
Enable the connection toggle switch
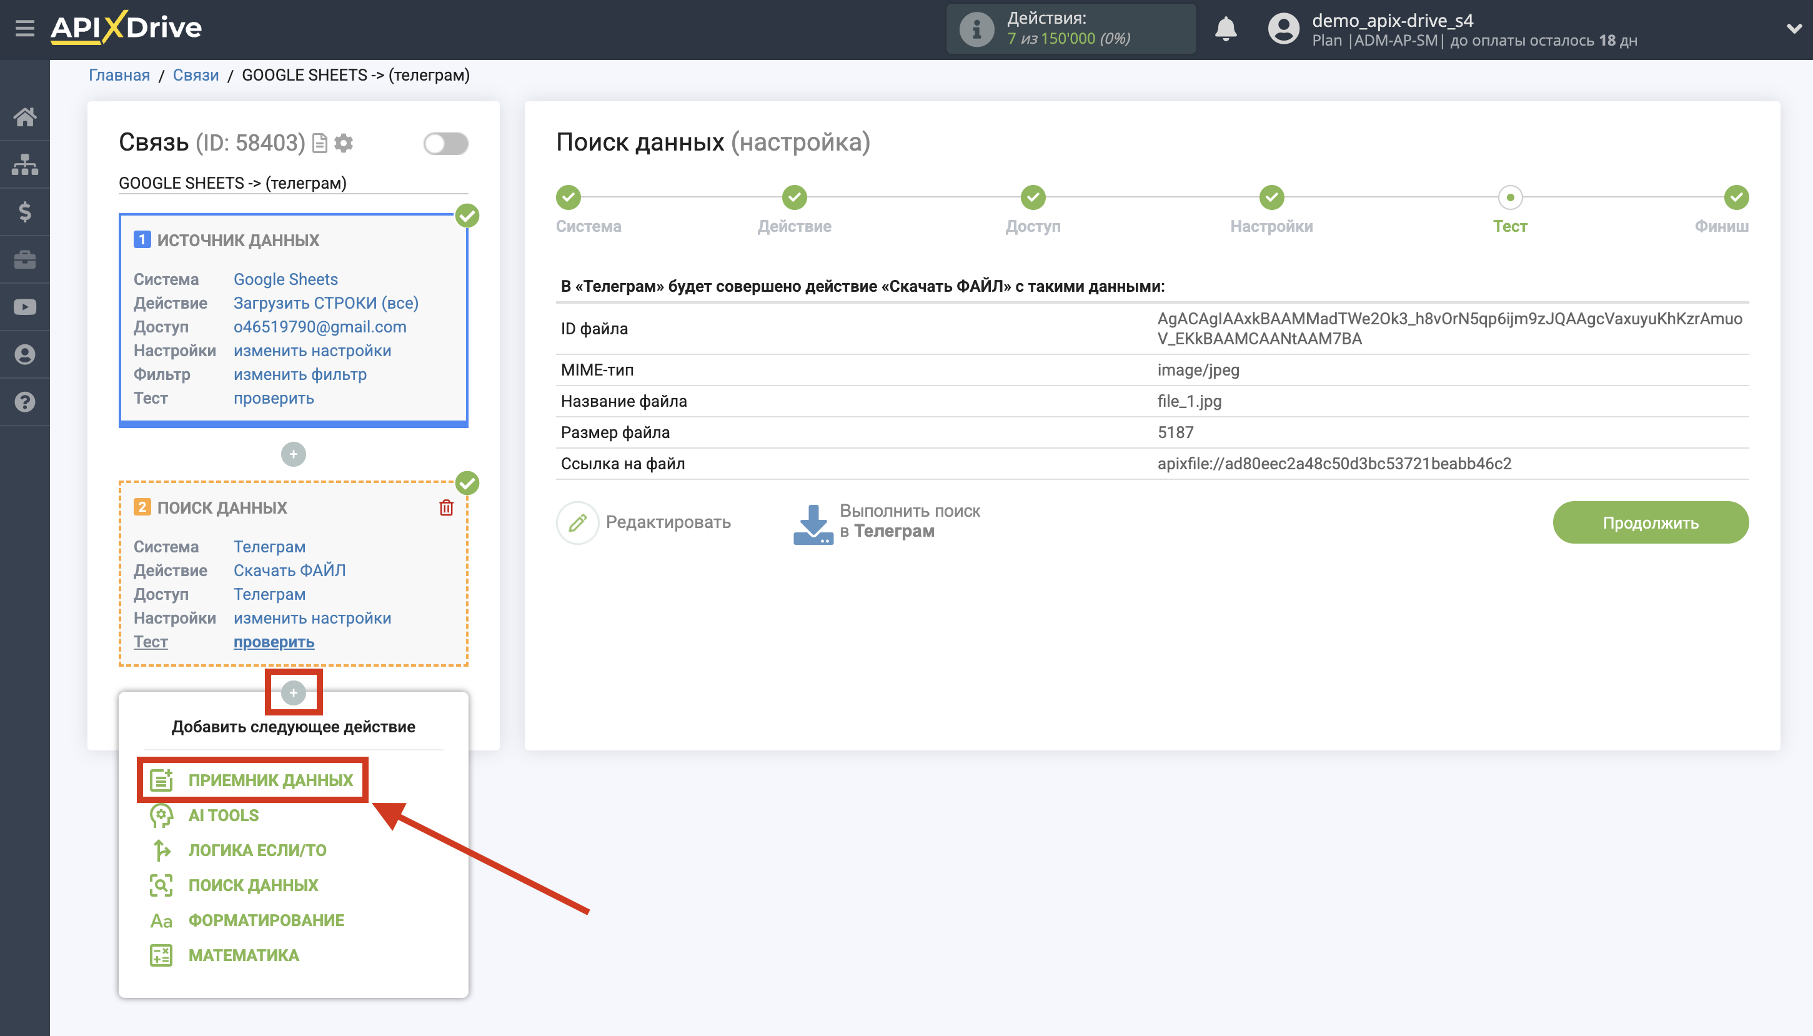[447, 143]
